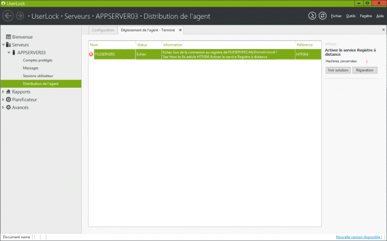Select Distribution de l'agent in sidebar

(x=41, y=84)
